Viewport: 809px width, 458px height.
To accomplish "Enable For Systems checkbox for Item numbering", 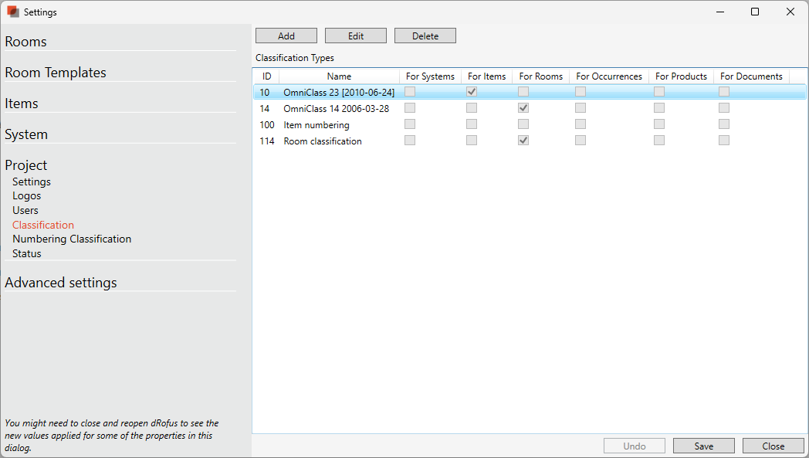I will [x=410, y=124].
